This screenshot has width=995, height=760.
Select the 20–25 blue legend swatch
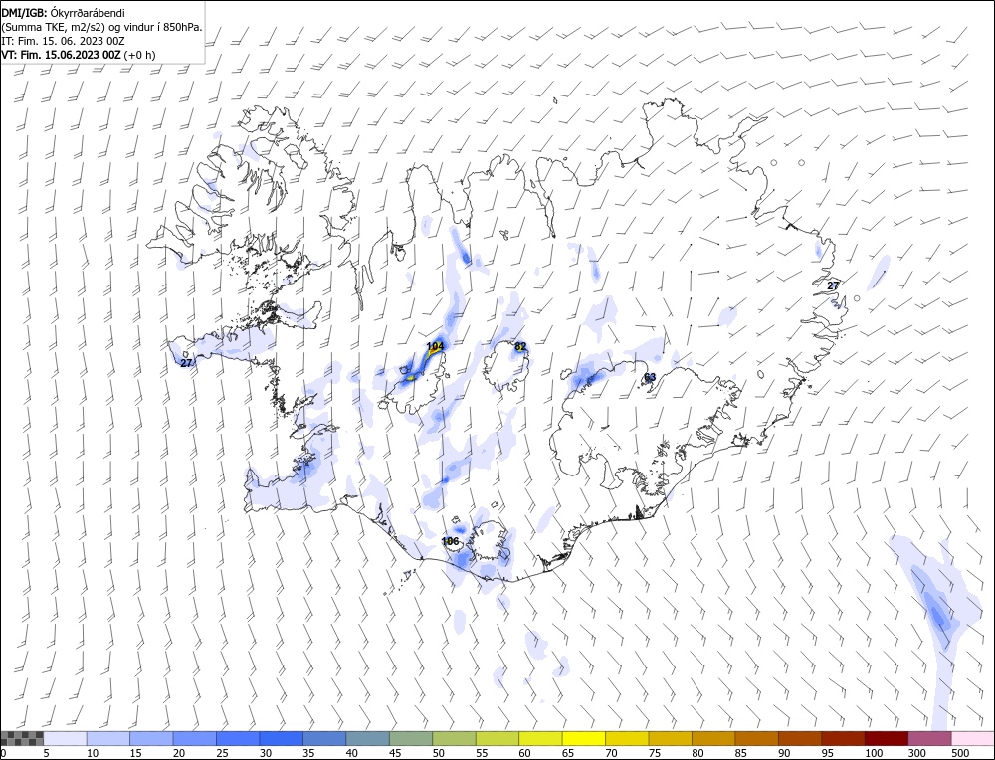tap(195, 738)
